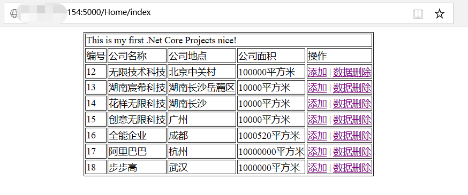
Task: Select company name 湖南宸希科技
Action: [x=137, y=88]
